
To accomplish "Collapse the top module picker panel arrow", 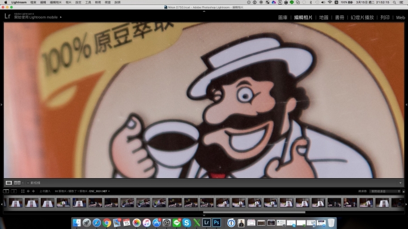I will (x=204, y=11).
